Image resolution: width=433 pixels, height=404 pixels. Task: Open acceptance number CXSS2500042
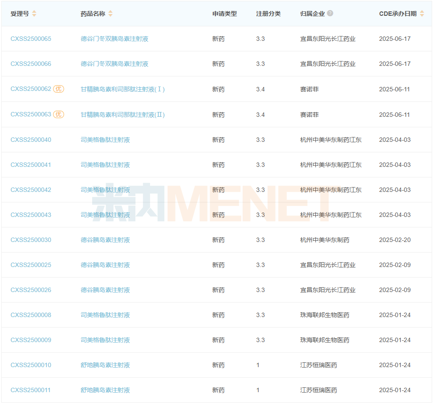[31, 190]
